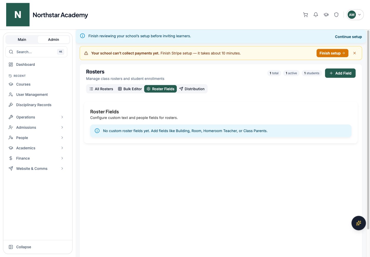The image size is (370, 257).
Task: Click the Finish setup button
Action: coord(332,53)
